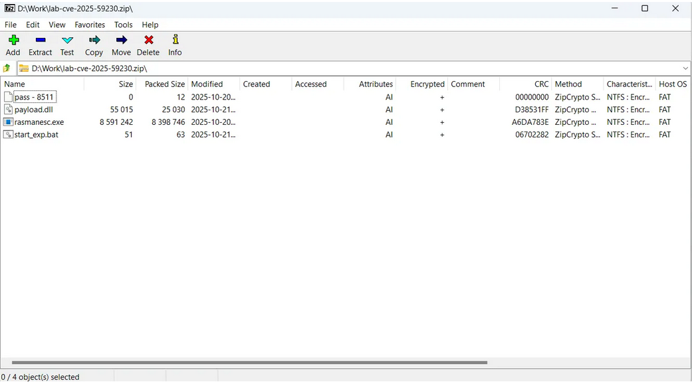Click the Add toolbar icon
The height and width of the screenshot is (382, 692).
point(13,45)
